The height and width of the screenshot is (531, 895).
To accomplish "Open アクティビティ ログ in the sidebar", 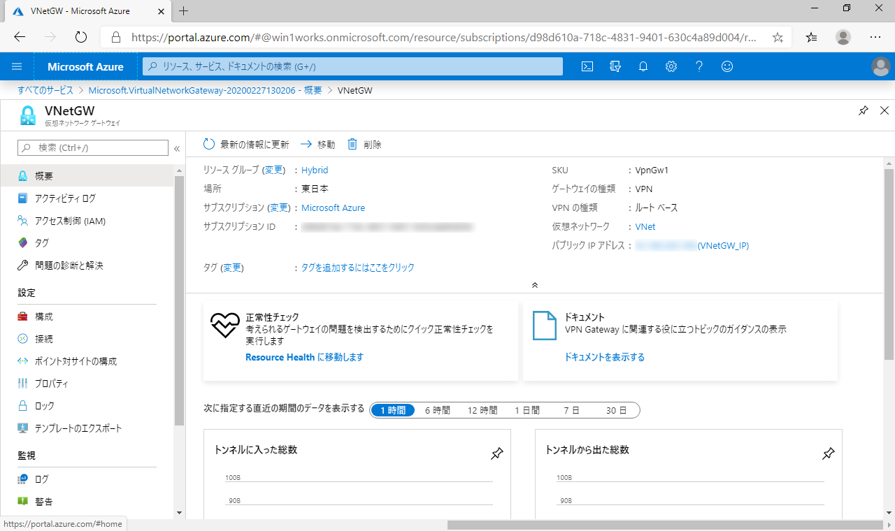I will (87, 198).
